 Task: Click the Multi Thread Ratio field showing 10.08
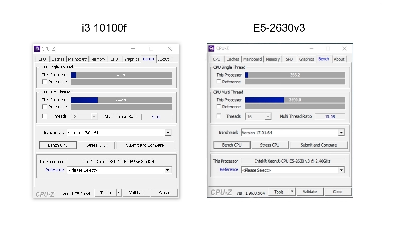(330, 116)
